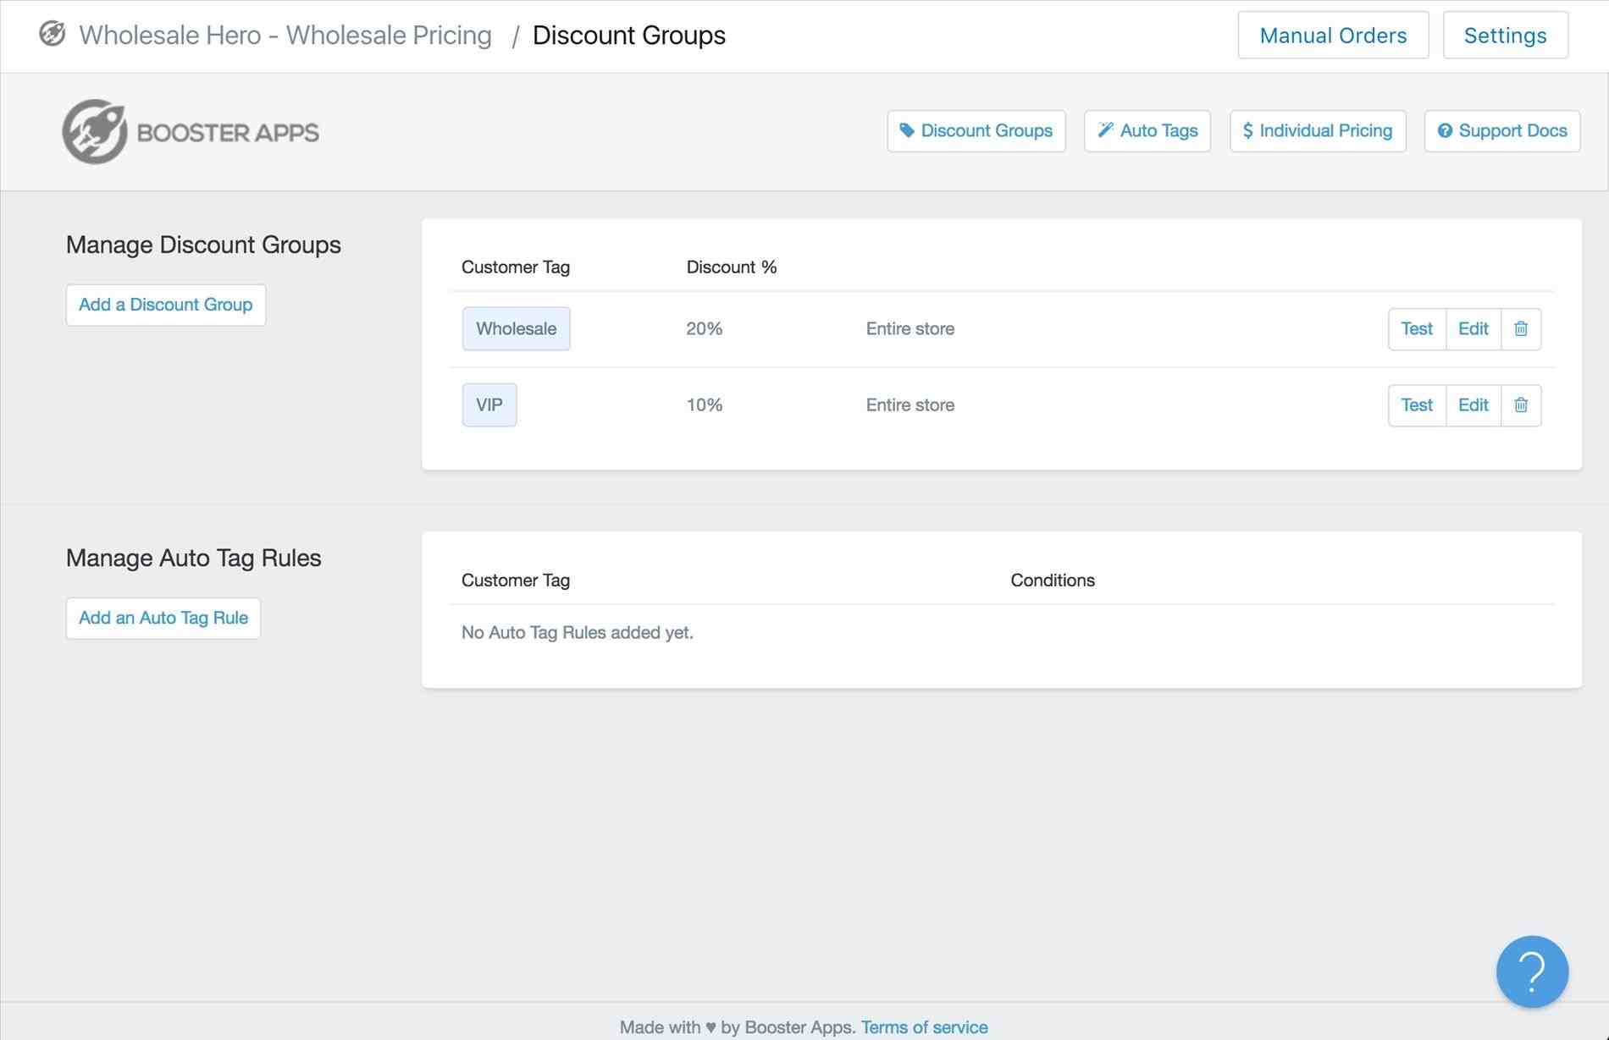1609x1040 pixels.
Task: Edit the VIP discount group
Action: [x=1474, y=404]
